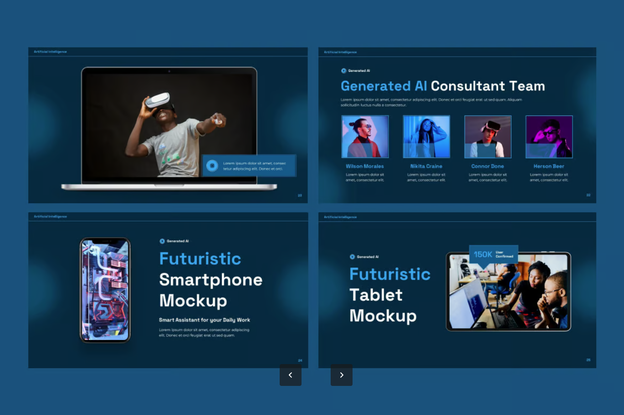This screenshot has height=415, width=624.
Task: Click the 'Artificial Intelligence' header on tablet slide
Action: tap(340, 217)
